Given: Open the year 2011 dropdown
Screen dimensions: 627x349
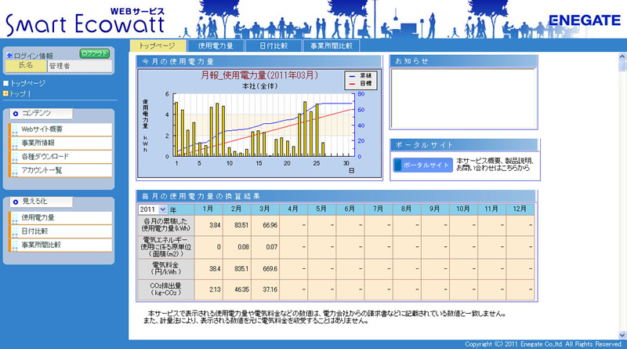Looking at the screenshot, I should coord(153,209).
